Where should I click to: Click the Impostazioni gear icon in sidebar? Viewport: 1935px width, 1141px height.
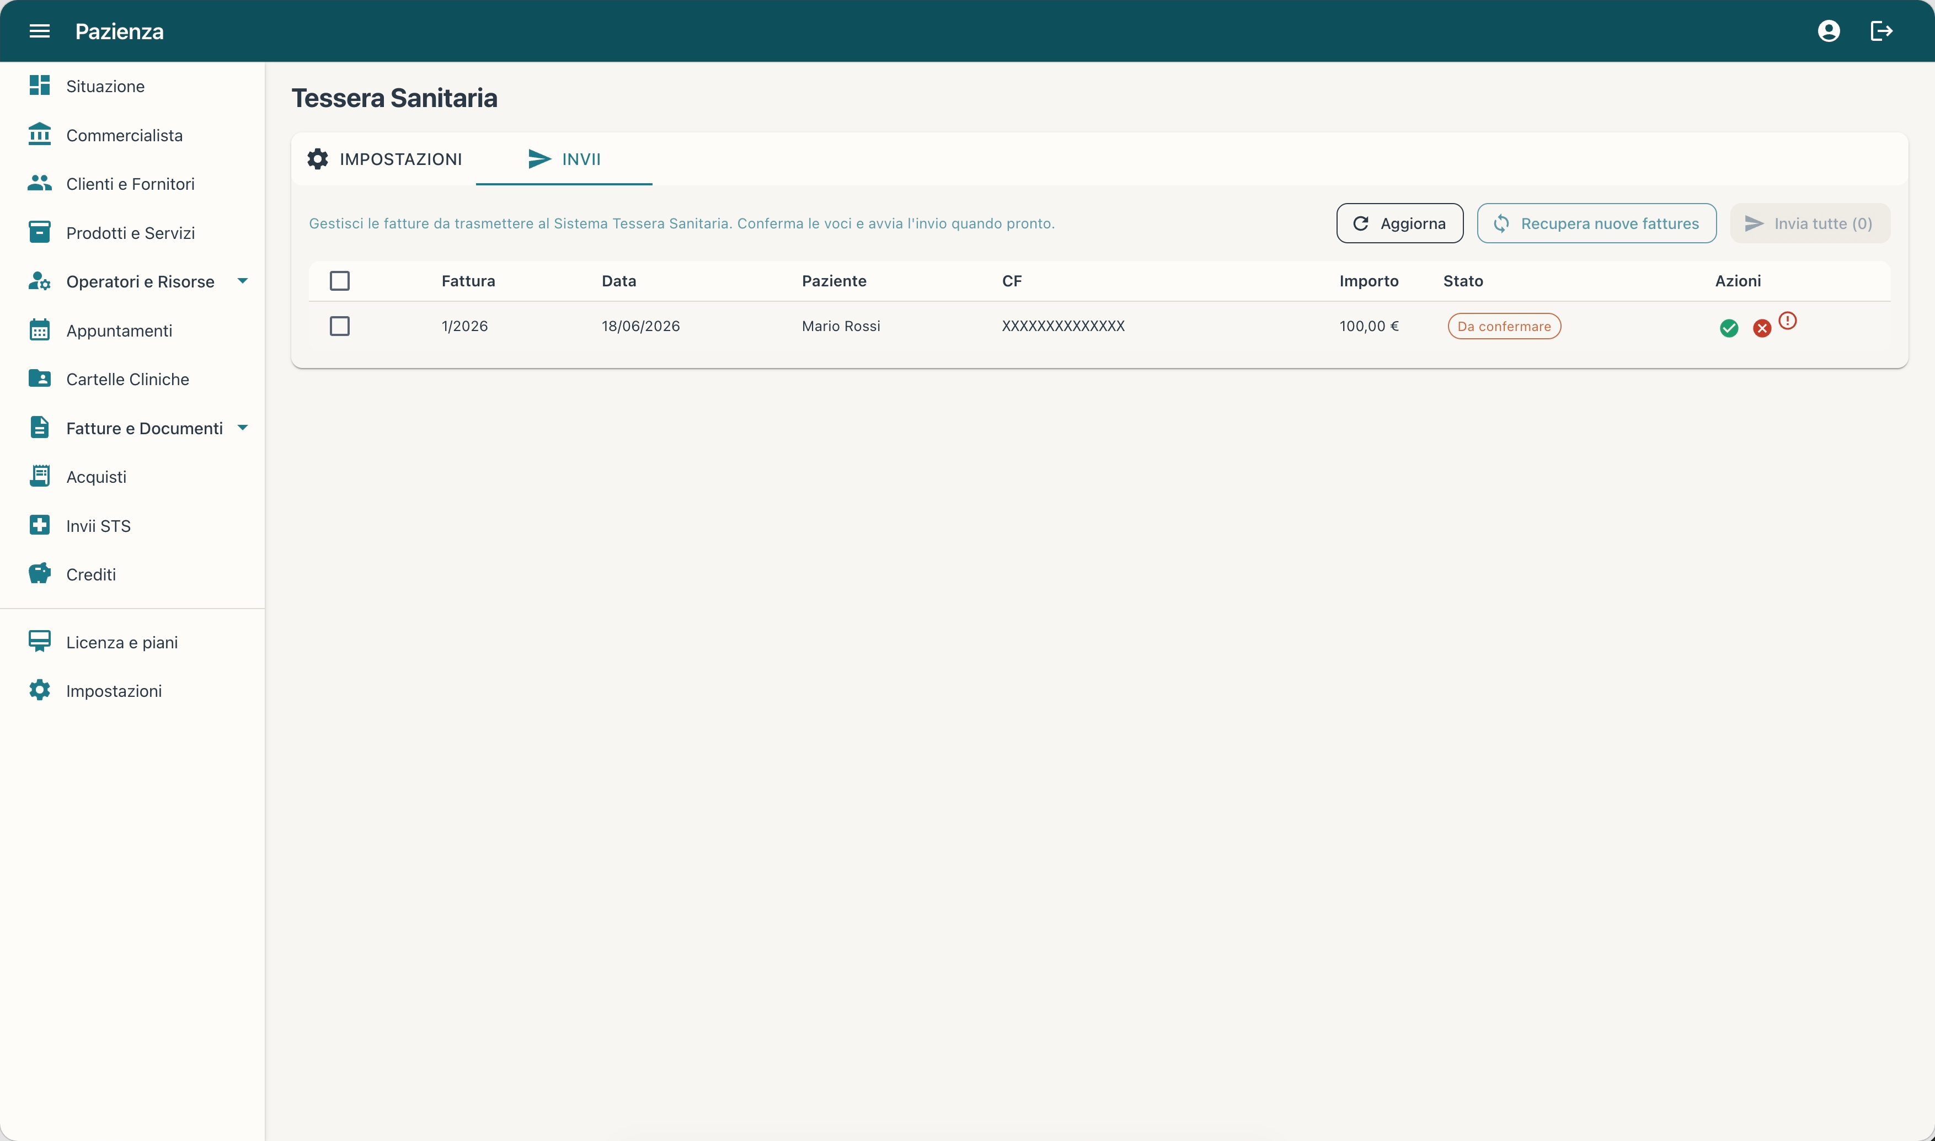pyautogui.click(x=39, y=690)
